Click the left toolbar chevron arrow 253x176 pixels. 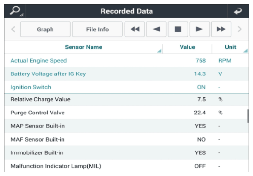pyautogui.click(x=13, y=29)
